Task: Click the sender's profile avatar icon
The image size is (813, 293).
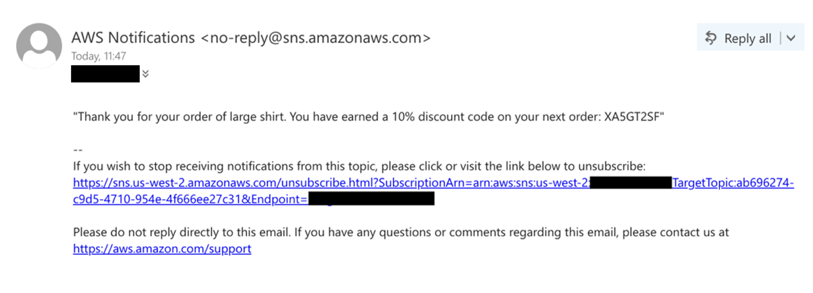Action: (39, 46)
